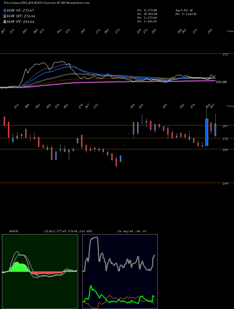Click the blue DOW ST legend swatch
This screenshot has width=234, height=309.
[5, 10]
